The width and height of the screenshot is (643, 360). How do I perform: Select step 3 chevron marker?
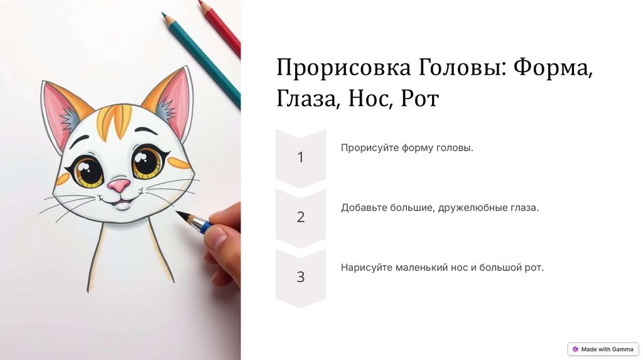[301, 278]
